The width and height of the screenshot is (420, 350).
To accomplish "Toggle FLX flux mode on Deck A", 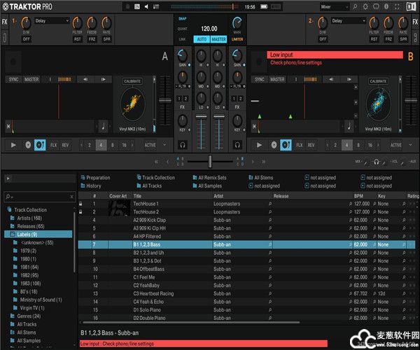I will [x=53, y=145].
